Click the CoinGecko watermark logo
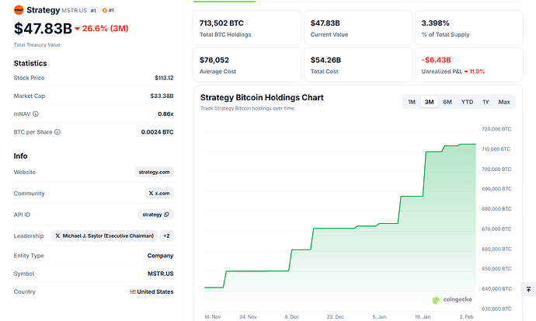Screen dimensions: 536x321 point(451,299)
